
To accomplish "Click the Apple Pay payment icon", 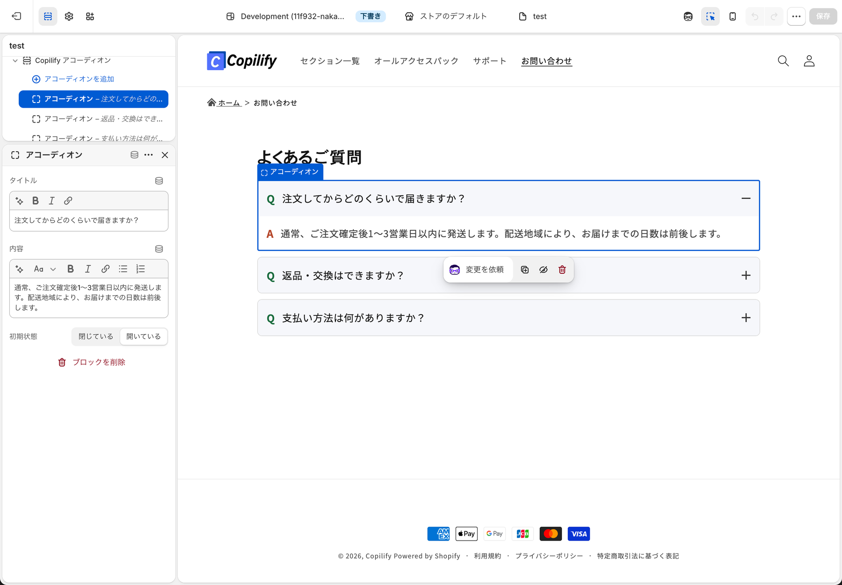I will [466, 534].
